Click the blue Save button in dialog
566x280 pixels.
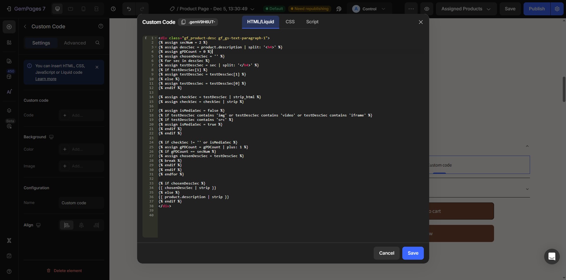tap(413, 253)
